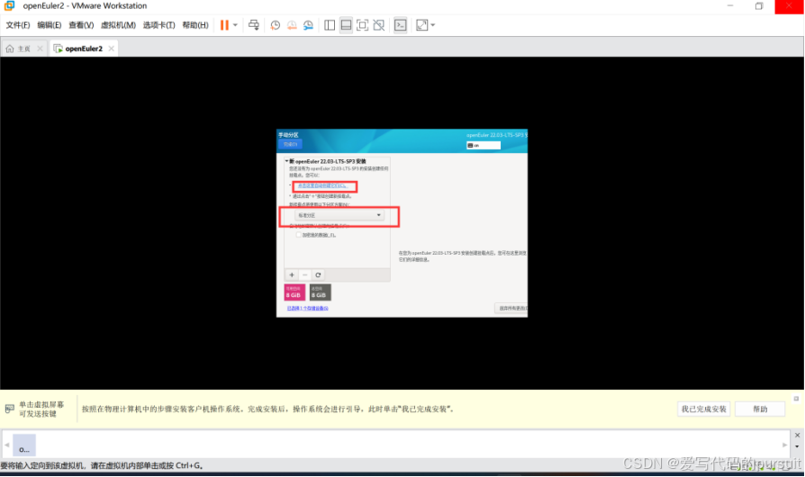This screenshot has height=477, width=805.
Task: Click the 帮助 button in the hint bar
Action: point(760,409)
